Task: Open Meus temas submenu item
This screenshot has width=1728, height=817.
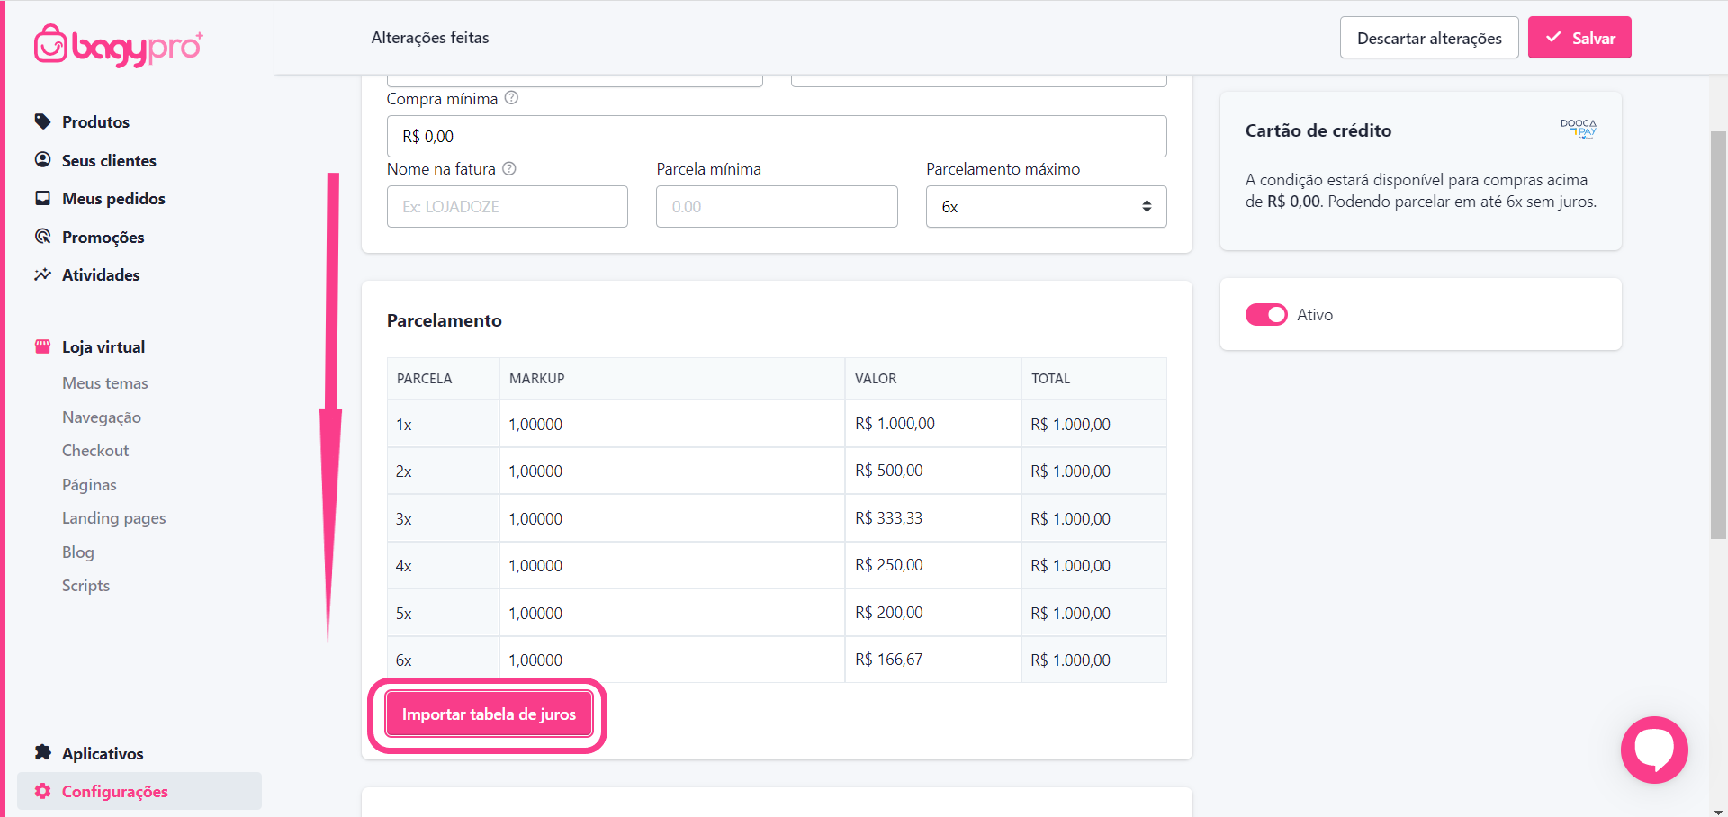Action: coord(105,383)
